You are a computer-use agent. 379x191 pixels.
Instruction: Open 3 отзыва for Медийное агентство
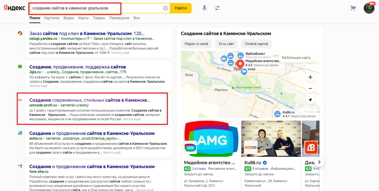pos(199,169)
